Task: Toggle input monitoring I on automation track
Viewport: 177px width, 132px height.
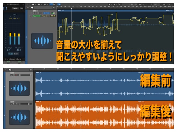Action: (x=41, y=13)
